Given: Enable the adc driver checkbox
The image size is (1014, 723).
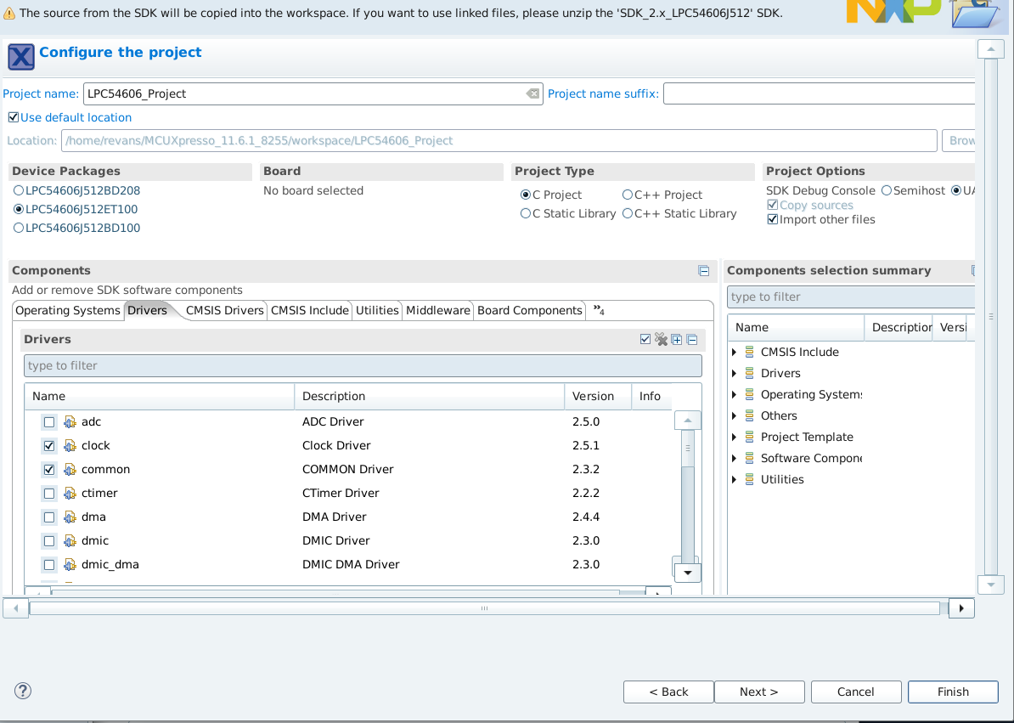Looking at the screenshot, I should [x=49, y=422].
